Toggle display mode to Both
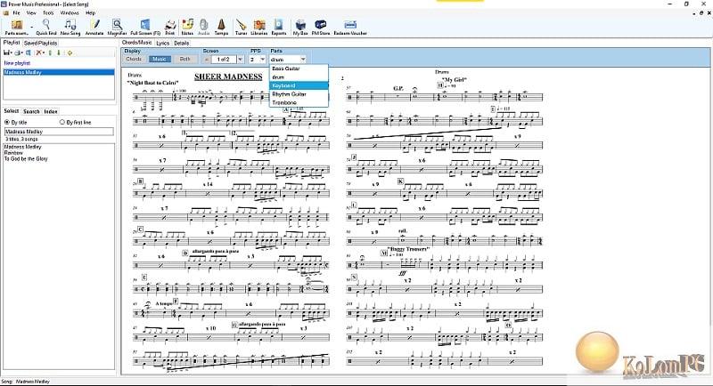This screenshot has height=386, width=713. [185, 59]
